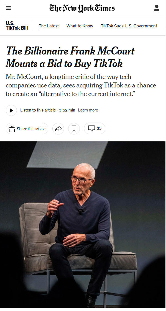Play the article audio narration

11,110
